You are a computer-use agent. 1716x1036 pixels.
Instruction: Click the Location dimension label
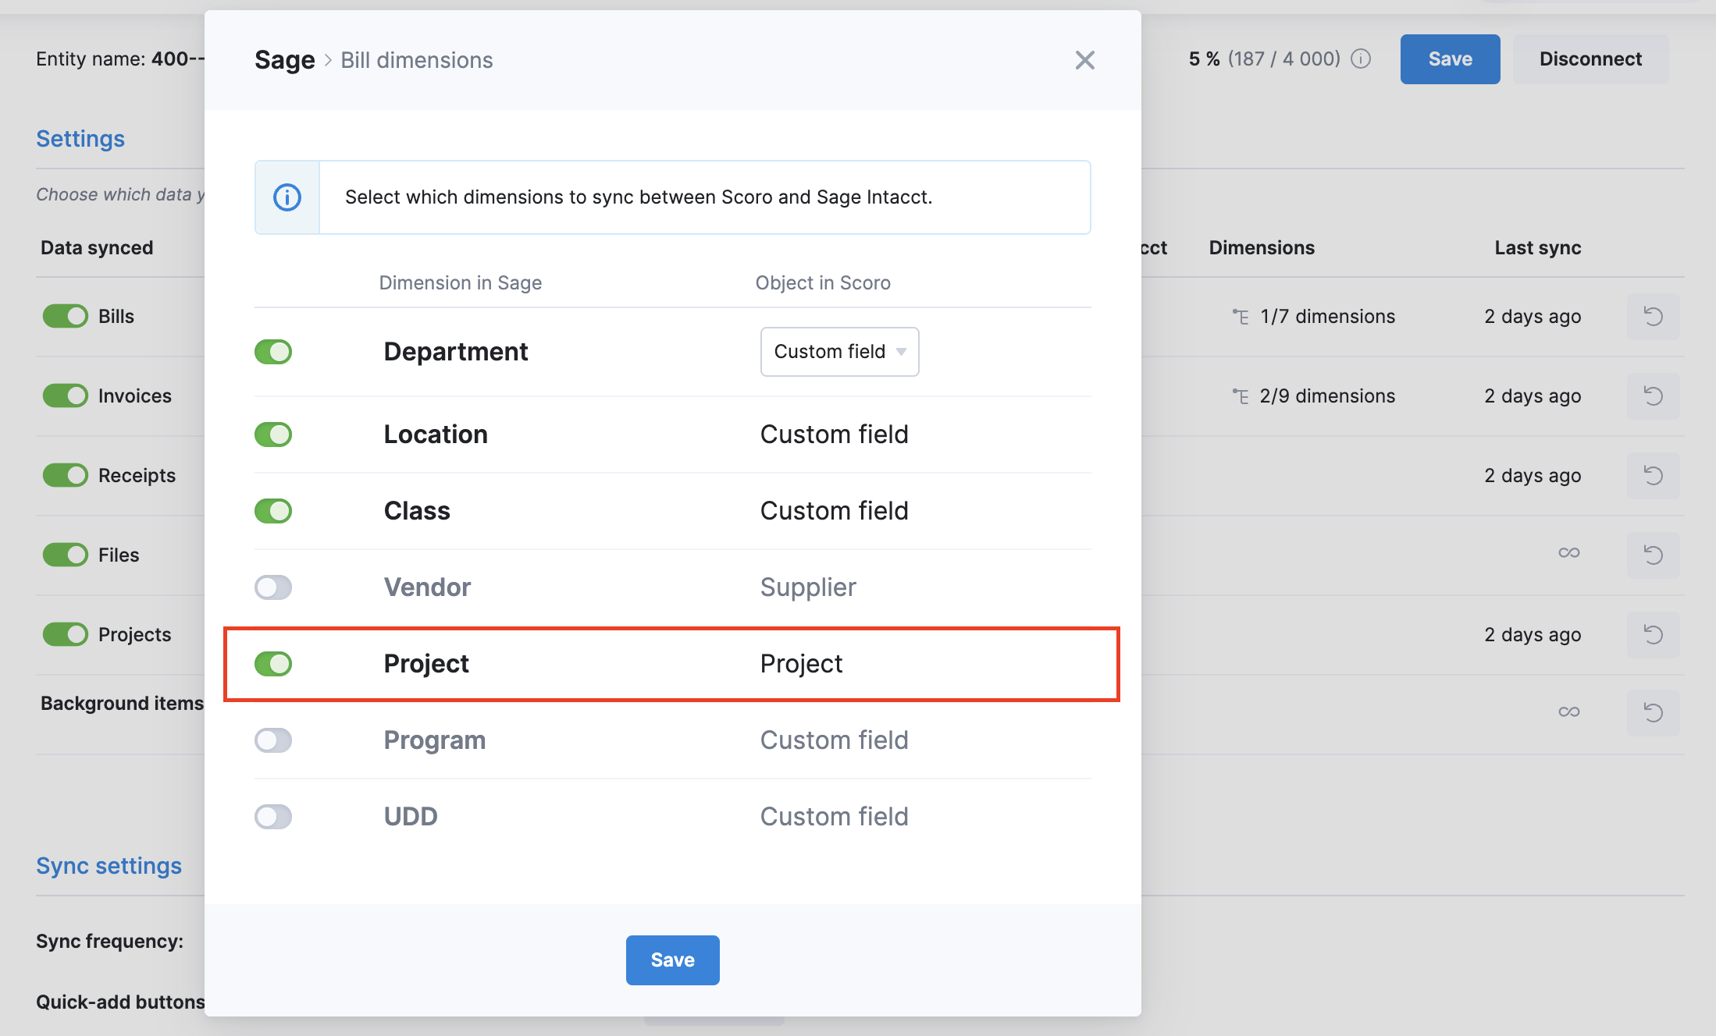click(x=436, y=435)
